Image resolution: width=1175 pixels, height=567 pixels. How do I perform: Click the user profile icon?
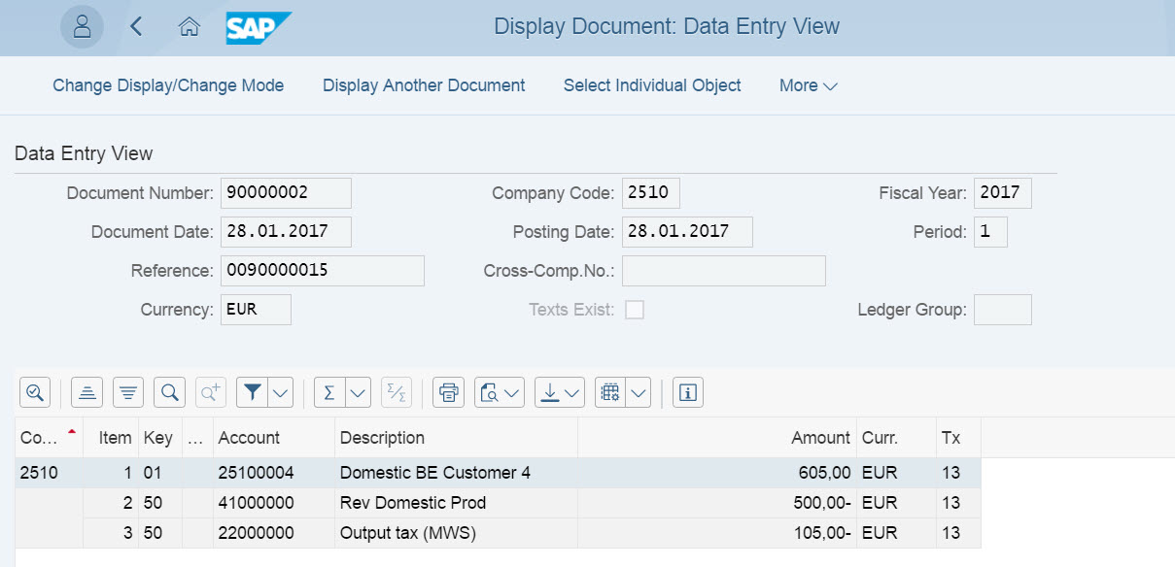(x=82, y=27)
